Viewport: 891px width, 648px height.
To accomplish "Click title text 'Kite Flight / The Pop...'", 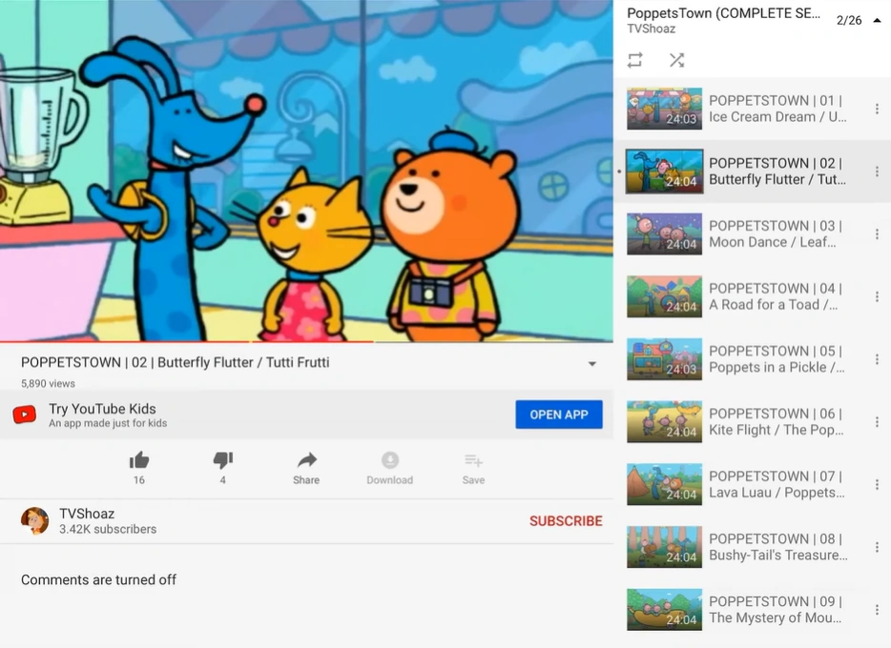I will [777, 430].
